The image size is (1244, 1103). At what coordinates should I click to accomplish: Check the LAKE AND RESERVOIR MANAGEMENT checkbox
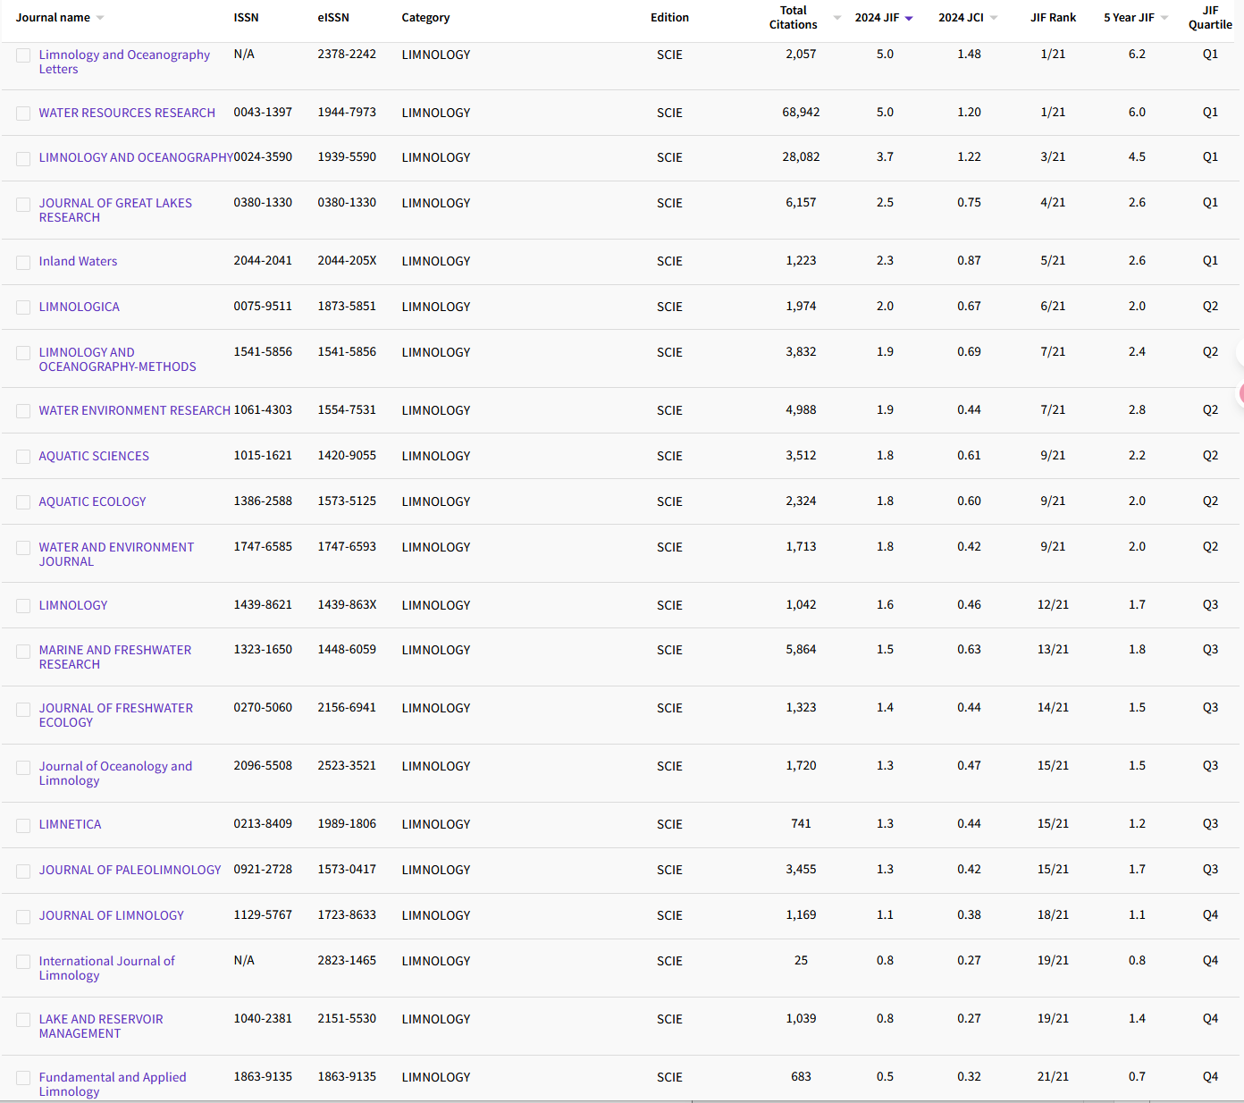pos(23,1020)
